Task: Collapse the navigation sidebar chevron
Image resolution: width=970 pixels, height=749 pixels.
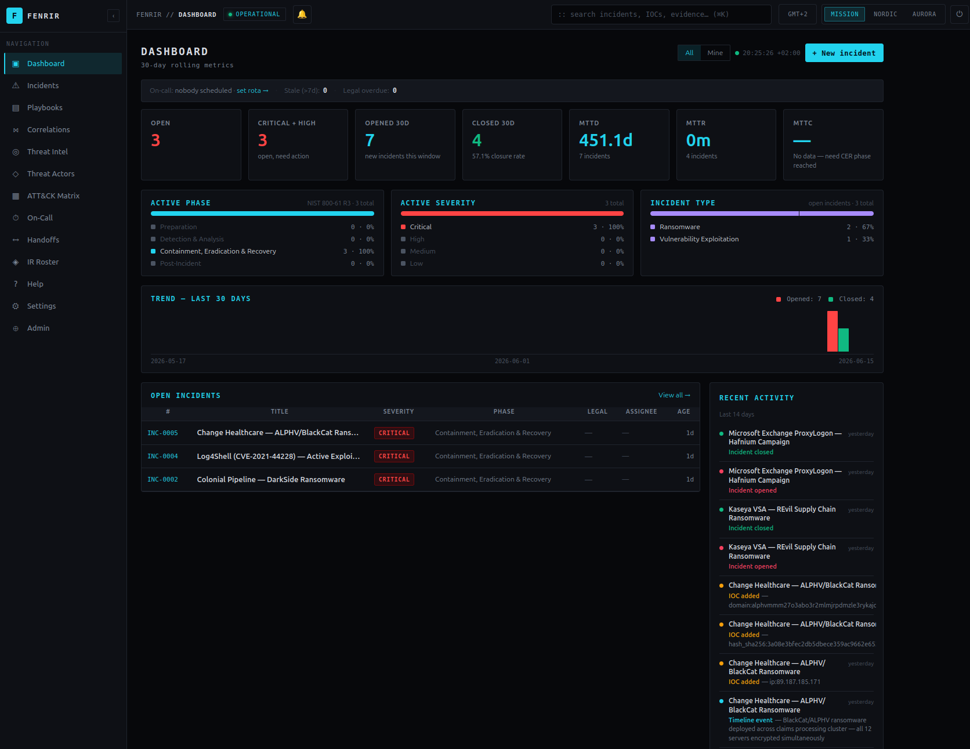Action: point(113,16)
